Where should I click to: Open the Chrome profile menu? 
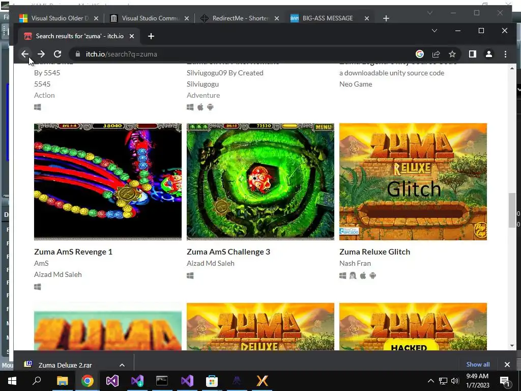click(489, 54)
